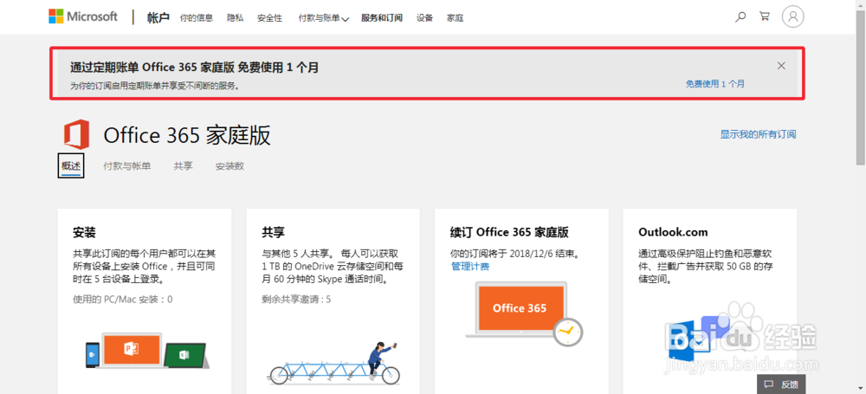This screenshot has width=866, height=394.
Task: Click the banner heading about 免费使用 1 个月
Action: pyautogui.click(x=194, y=68)
